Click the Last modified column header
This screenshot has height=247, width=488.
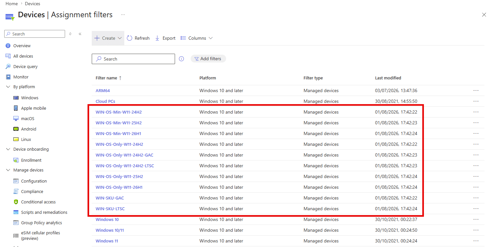click(388, 78)
